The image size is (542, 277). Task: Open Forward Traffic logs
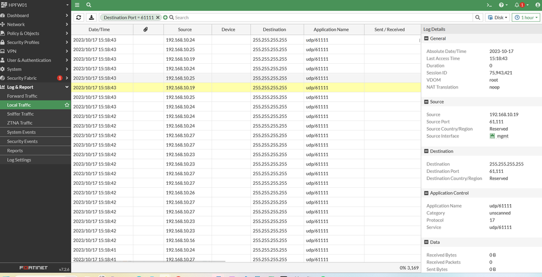pyautogui.click(x=22, y=96)
